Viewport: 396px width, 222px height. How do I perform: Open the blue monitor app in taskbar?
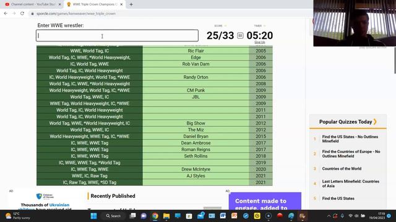tap(178, 216)
